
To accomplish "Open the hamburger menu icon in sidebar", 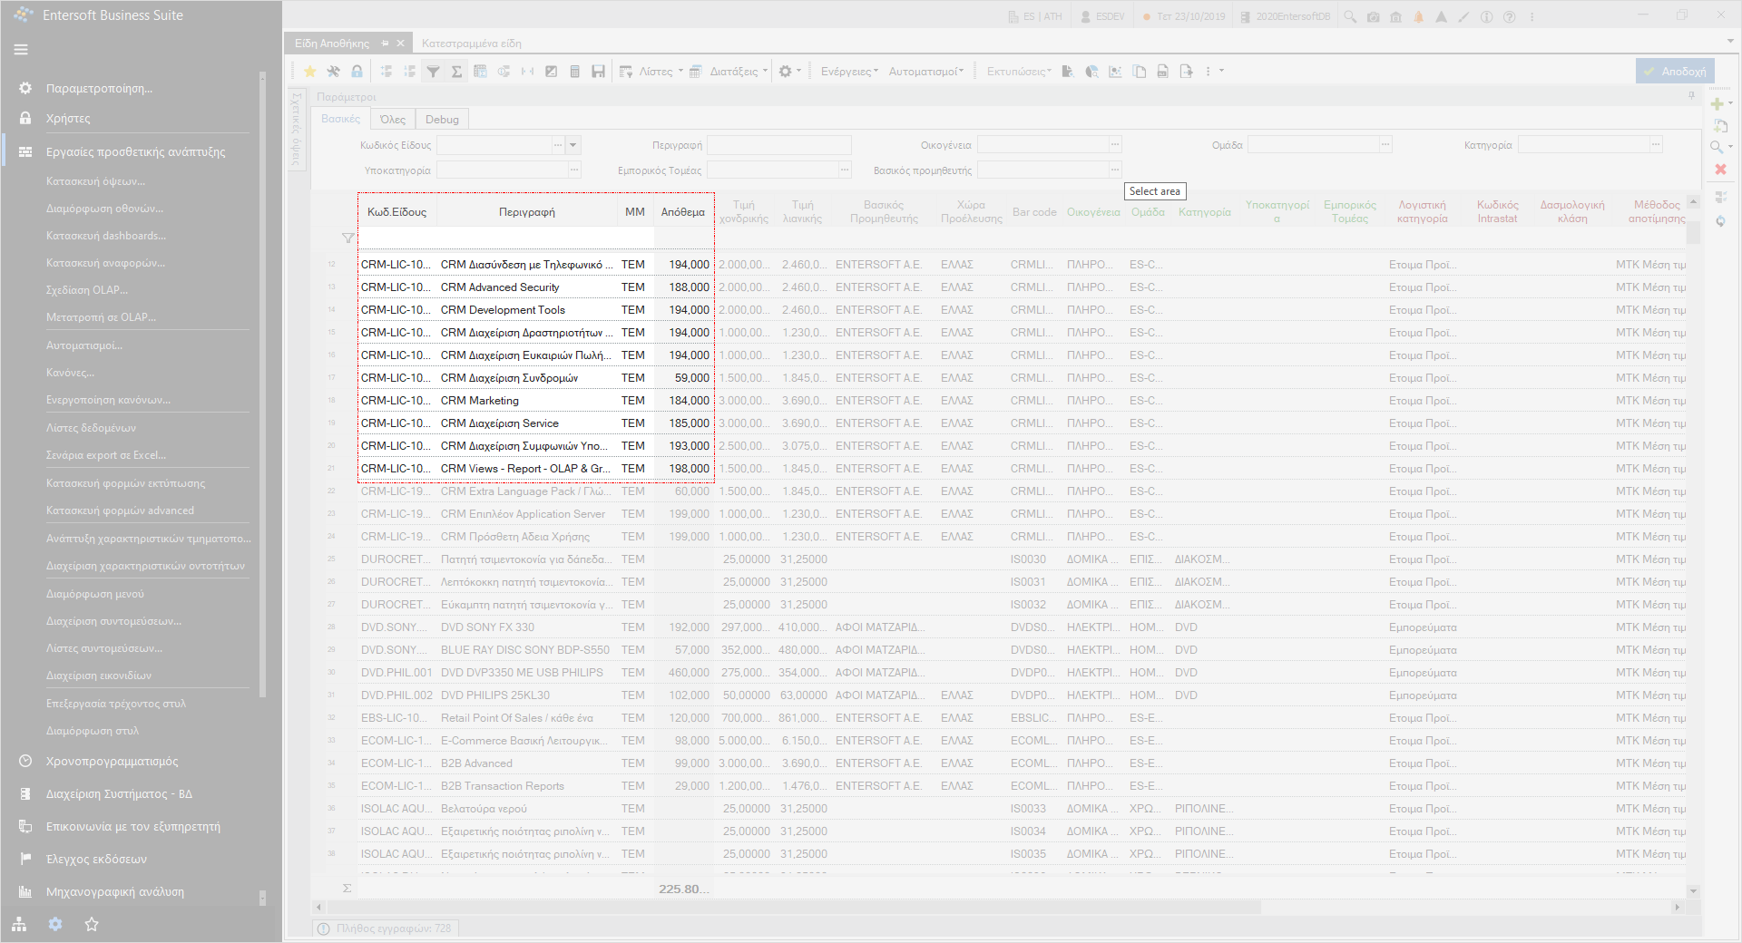I will 21,50.
